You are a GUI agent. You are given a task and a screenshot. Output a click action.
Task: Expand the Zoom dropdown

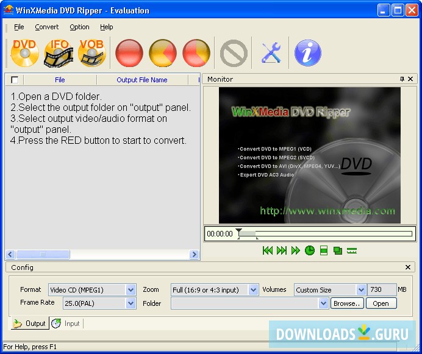tap(253, 290)
